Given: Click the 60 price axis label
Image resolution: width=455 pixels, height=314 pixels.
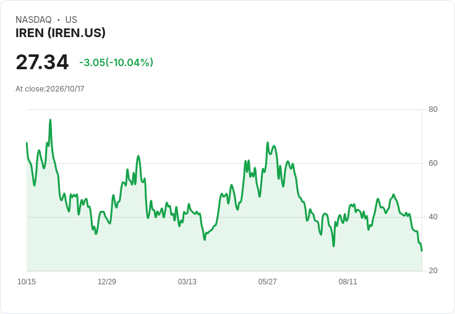Looking at the screenshot, I should point(433,163).
